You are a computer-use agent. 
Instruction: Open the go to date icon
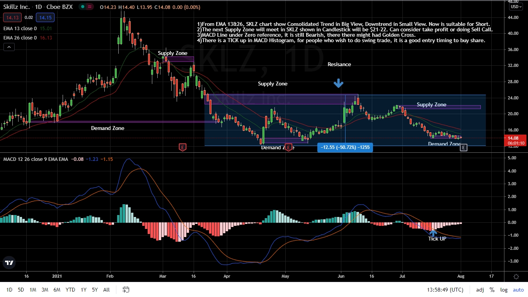(x=126, y=289)
